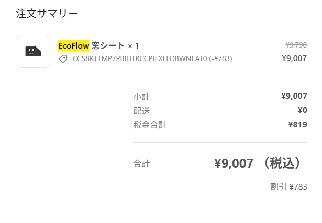Click the tax amount ¥819
The height and width of the screenshot is (223, 322).
(298, 124)
